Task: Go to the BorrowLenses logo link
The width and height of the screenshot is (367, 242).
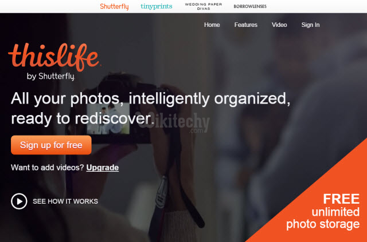Action: (x=250, y=6)
